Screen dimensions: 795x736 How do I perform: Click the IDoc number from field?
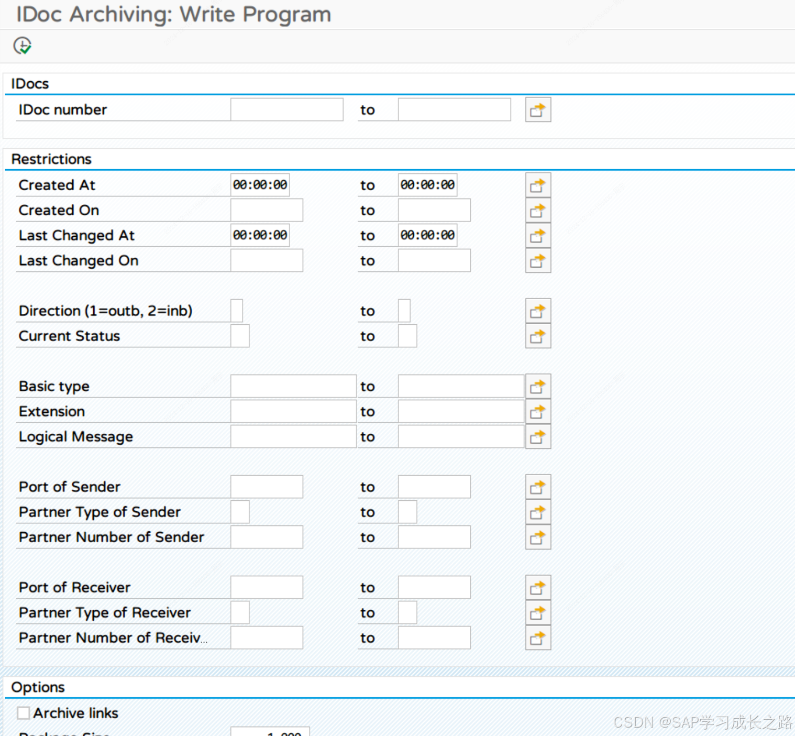coord(286,109)
